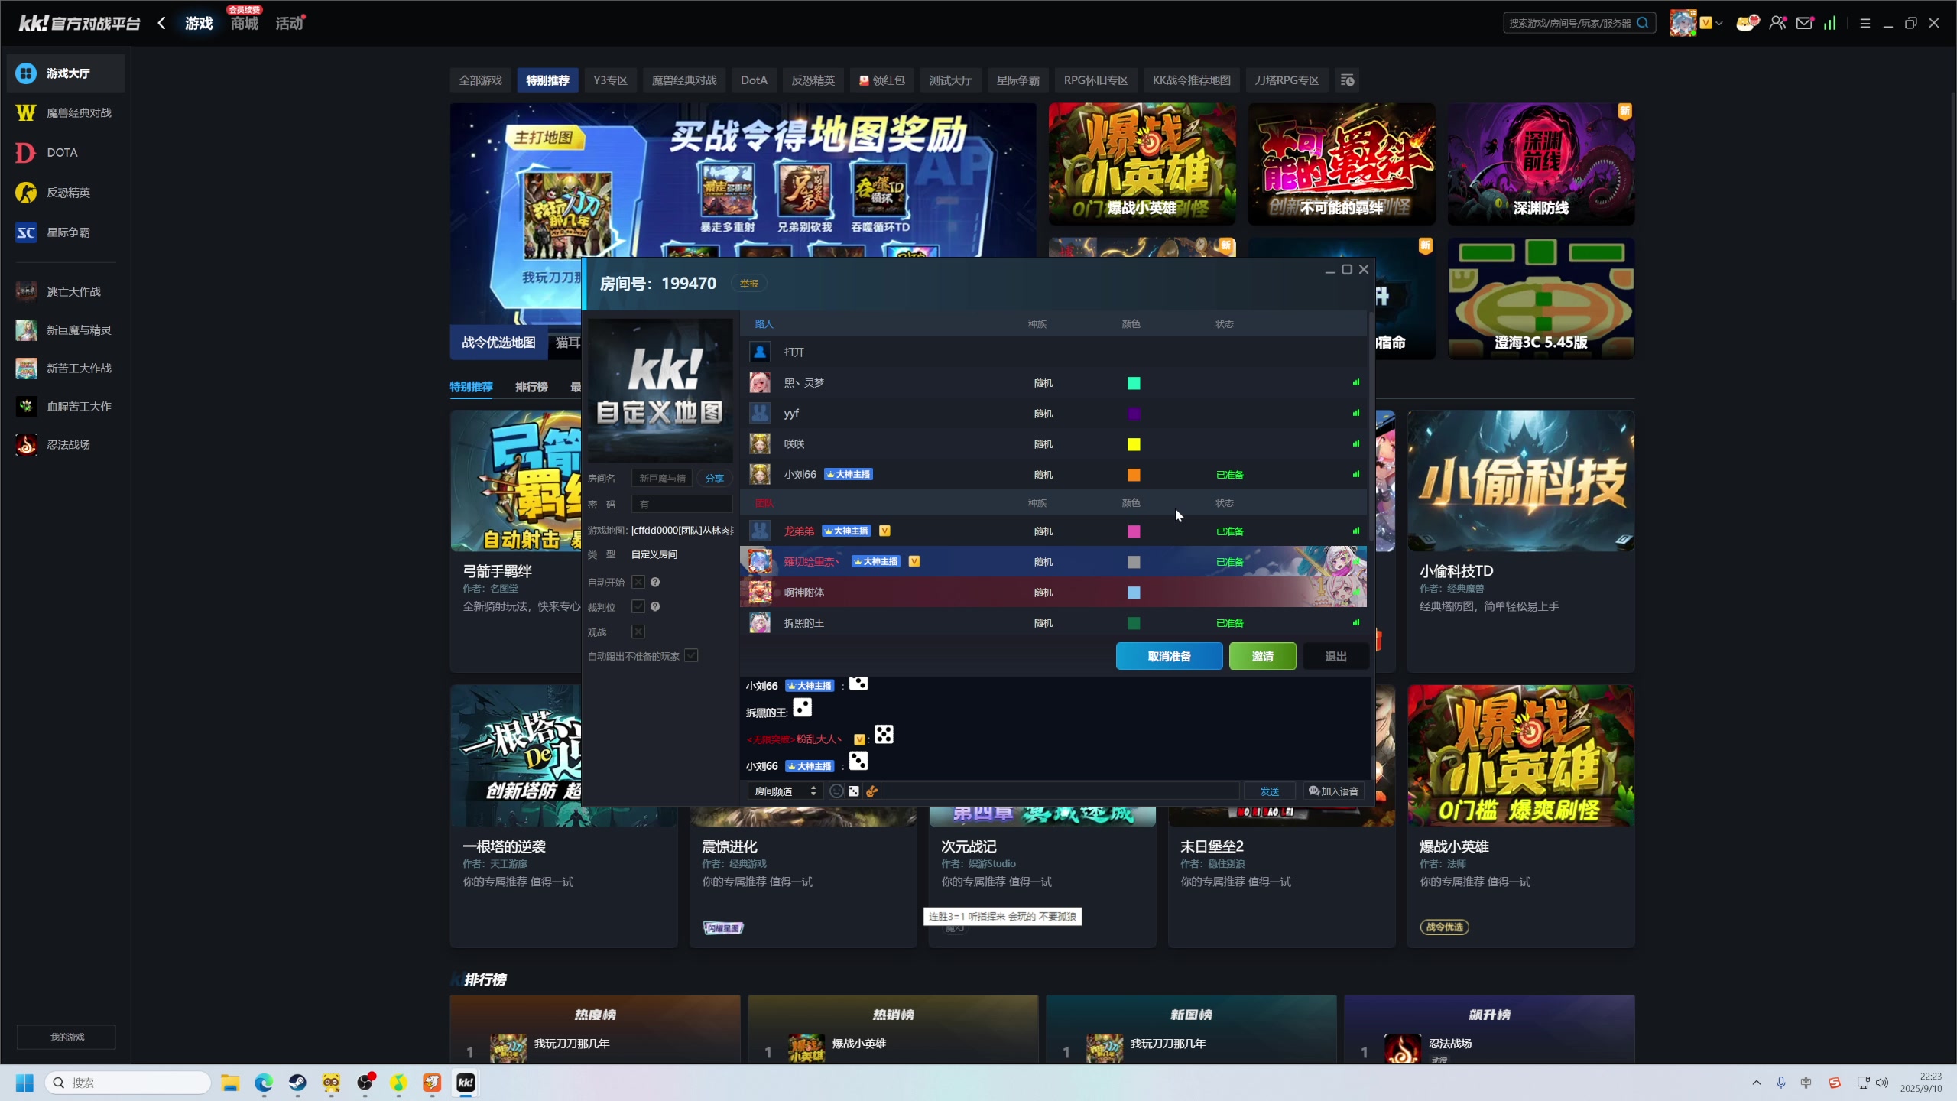Open the category list icon after 刀塔RPG专区

(x=1348, y=80)
